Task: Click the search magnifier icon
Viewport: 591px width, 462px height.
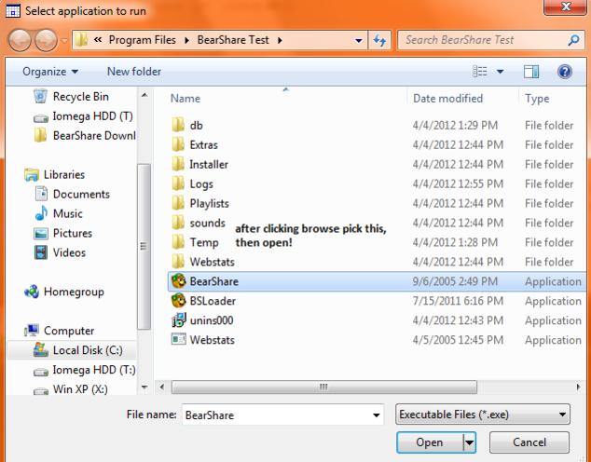Action: (x=573, y=40)
